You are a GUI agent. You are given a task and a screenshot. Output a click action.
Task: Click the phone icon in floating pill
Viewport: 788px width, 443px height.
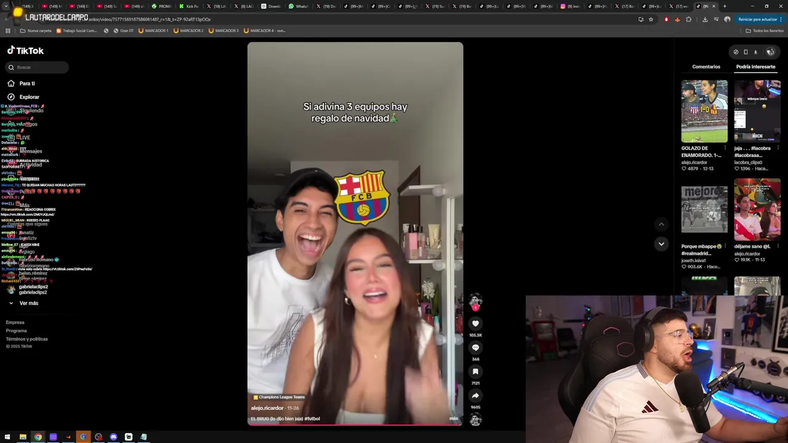tap(746, 52)
